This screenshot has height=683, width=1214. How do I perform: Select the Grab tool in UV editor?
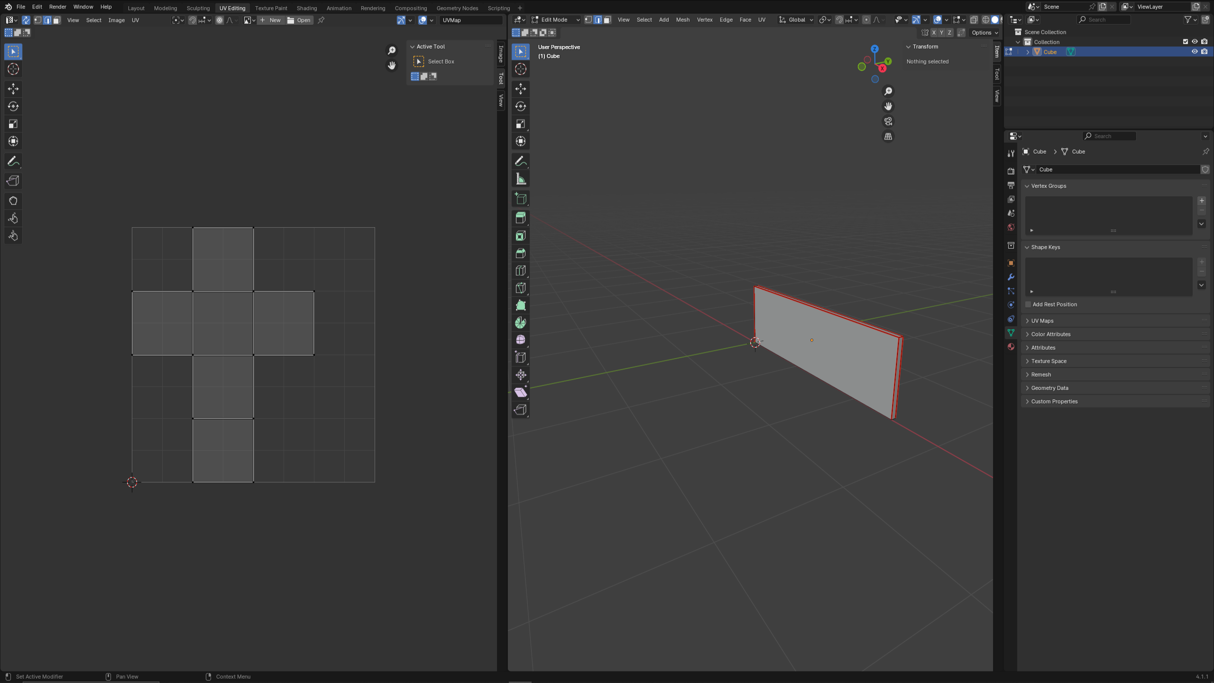(x=13, y=201)
